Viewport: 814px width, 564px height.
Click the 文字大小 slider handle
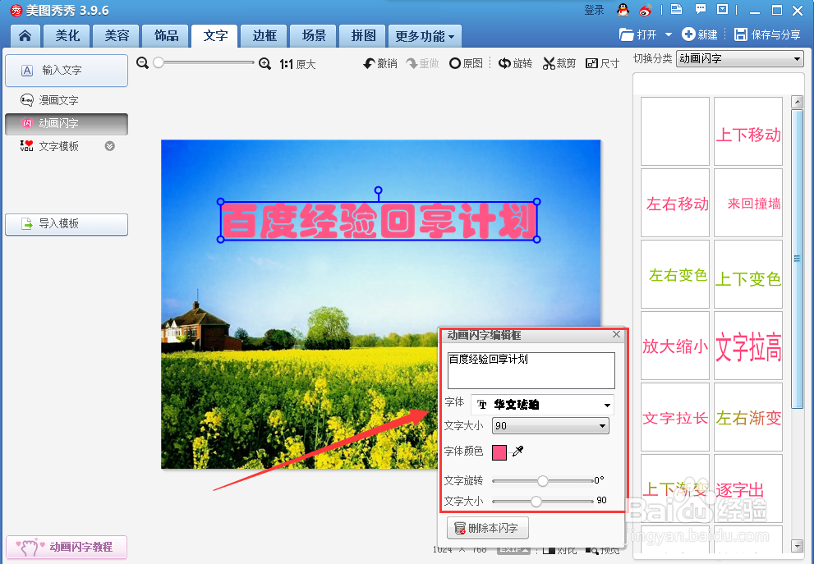point(536,502)
